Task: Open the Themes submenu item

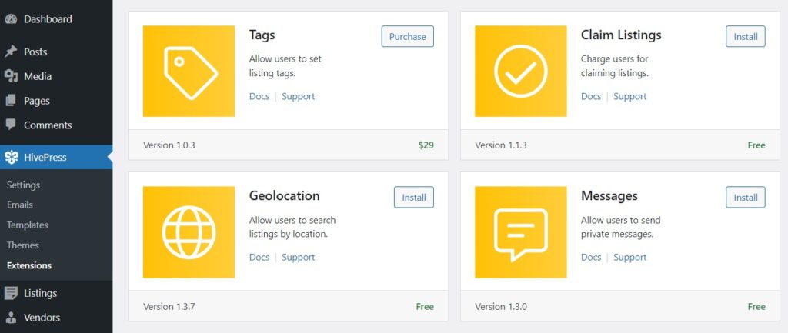Action: pos(22,245)
